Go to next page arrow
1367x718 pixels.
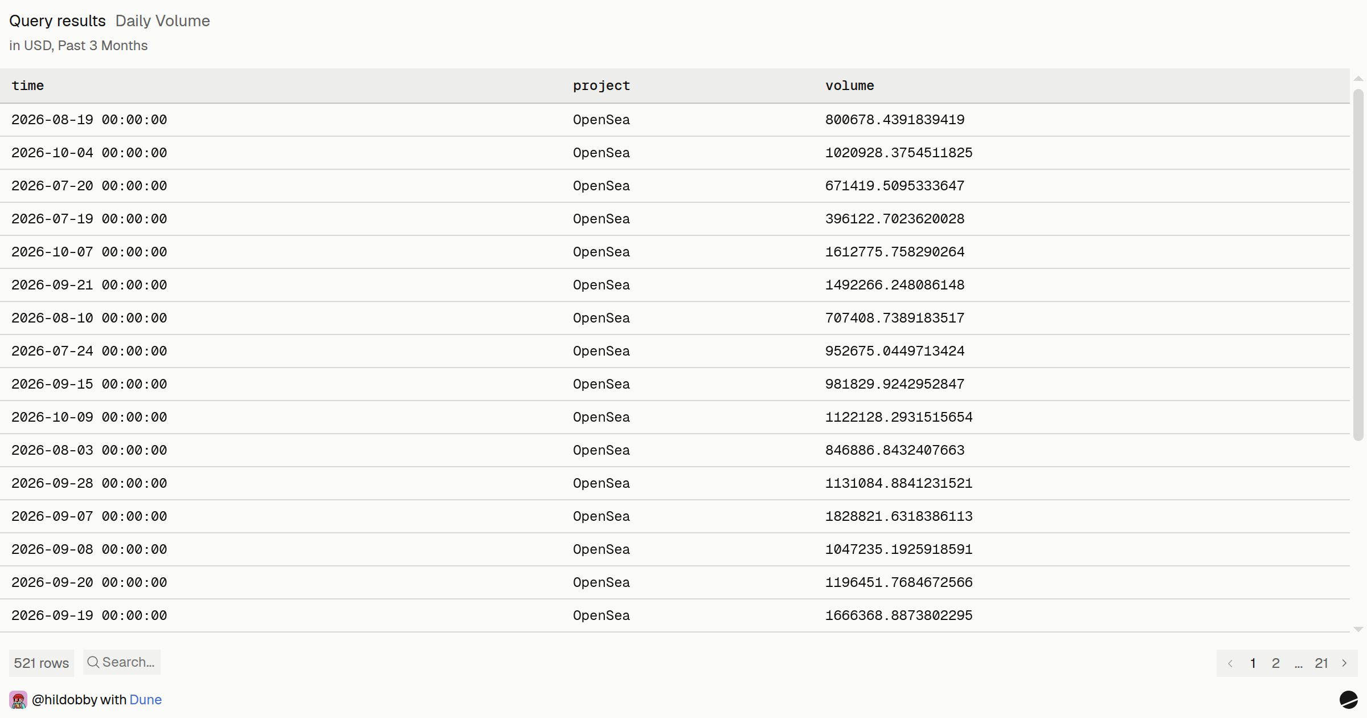pyautogui.click(x=1344, y=663)
